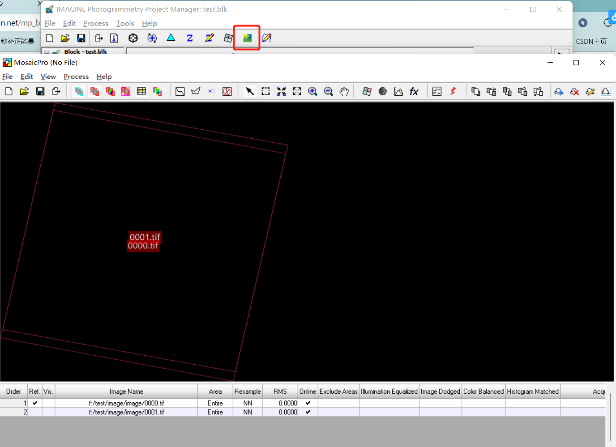The width and height of the screenshot is (616, 447).
Task: Click the zoom out magnifier
Action: (x=328, y=91)
